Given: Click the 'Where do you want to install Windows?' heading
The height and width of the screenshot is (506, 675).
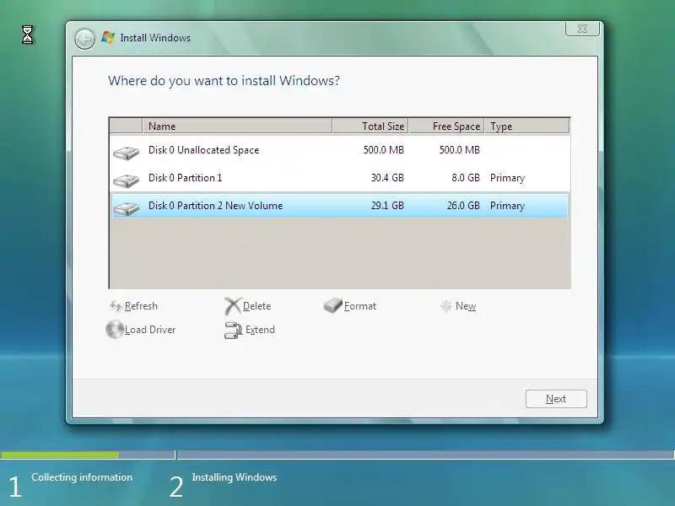Looking at the screenshot, I should click(224, 81).
